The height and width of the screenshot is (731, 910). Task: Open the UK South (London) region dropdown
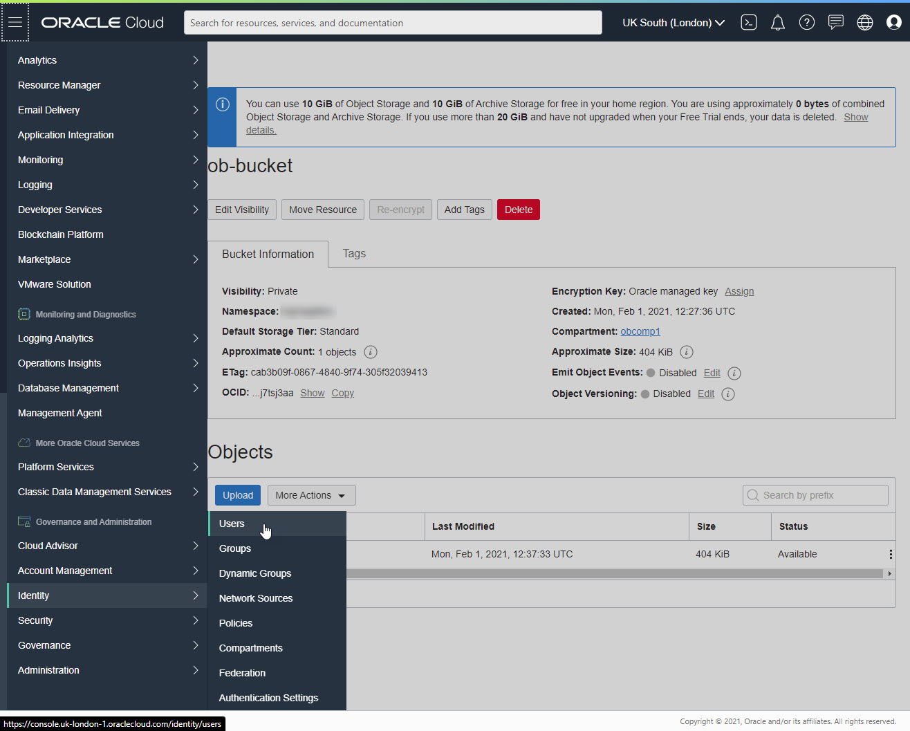pyautogui.click(x=674, y=23)
